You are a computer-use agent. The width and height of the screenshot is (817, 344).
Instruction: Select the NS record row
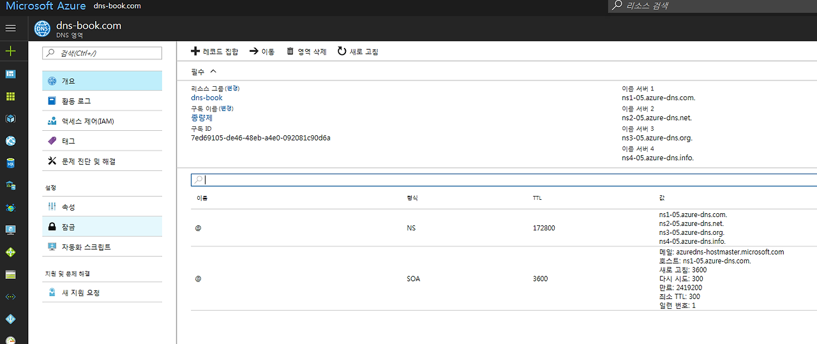coord(504,228)
